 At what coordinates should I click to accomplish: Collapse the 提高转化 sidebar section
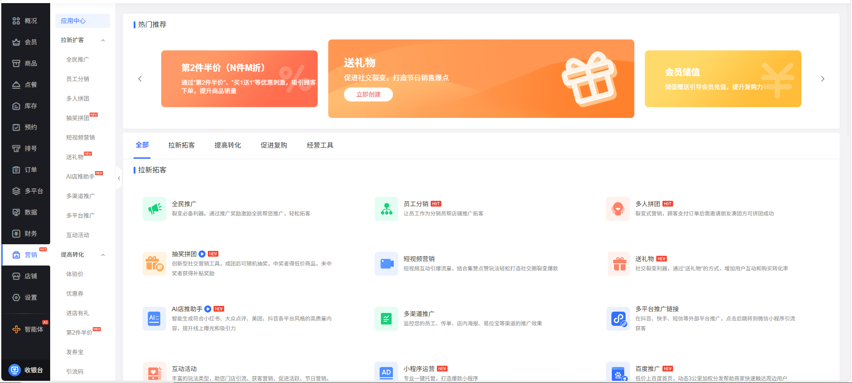(x=103, y=255)
